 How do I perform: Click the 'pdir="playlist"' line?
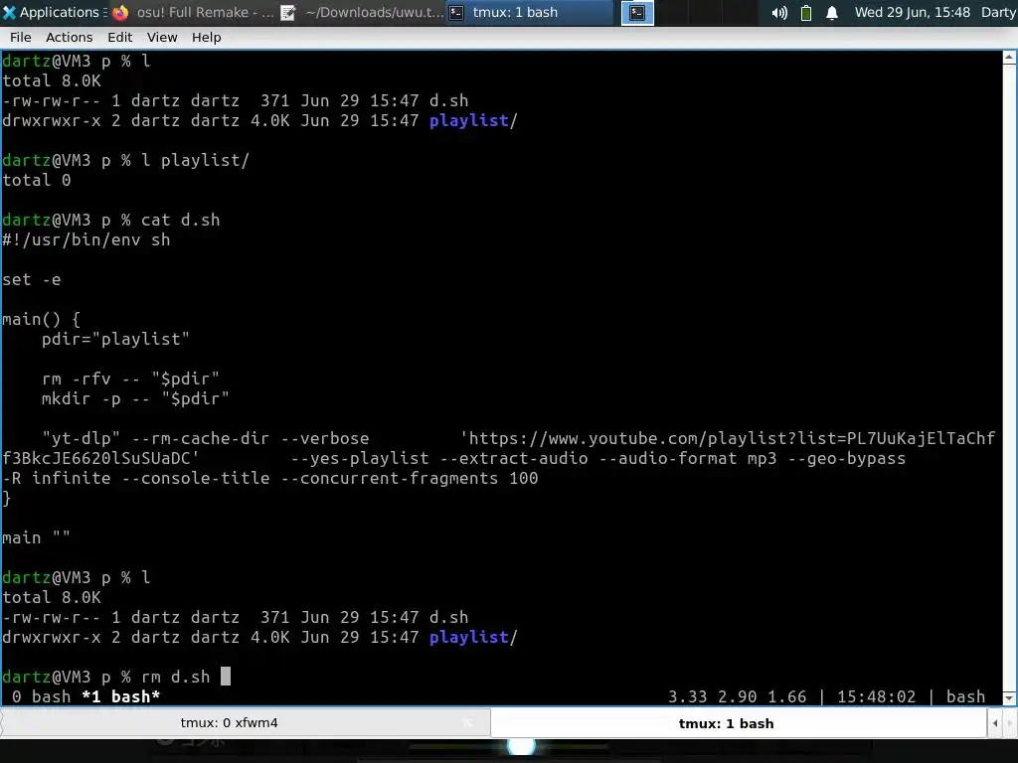115,340
